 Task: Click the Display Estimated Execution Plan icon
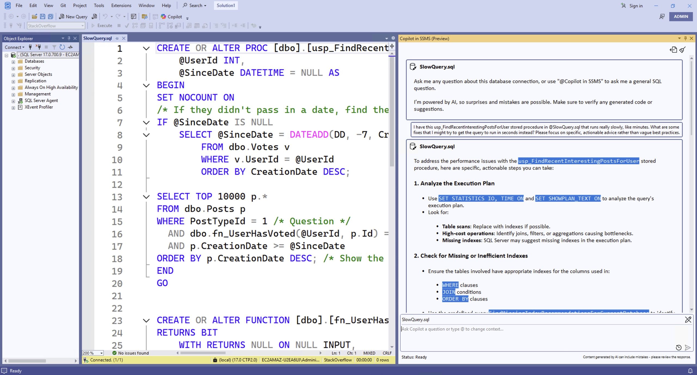click(x=135, y=26)
